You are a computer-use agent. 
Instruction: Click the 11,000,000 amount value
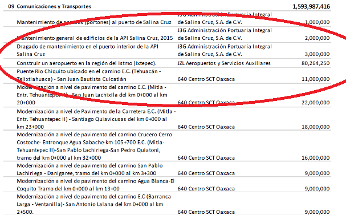pyautogui.click(x=316, y=79)
